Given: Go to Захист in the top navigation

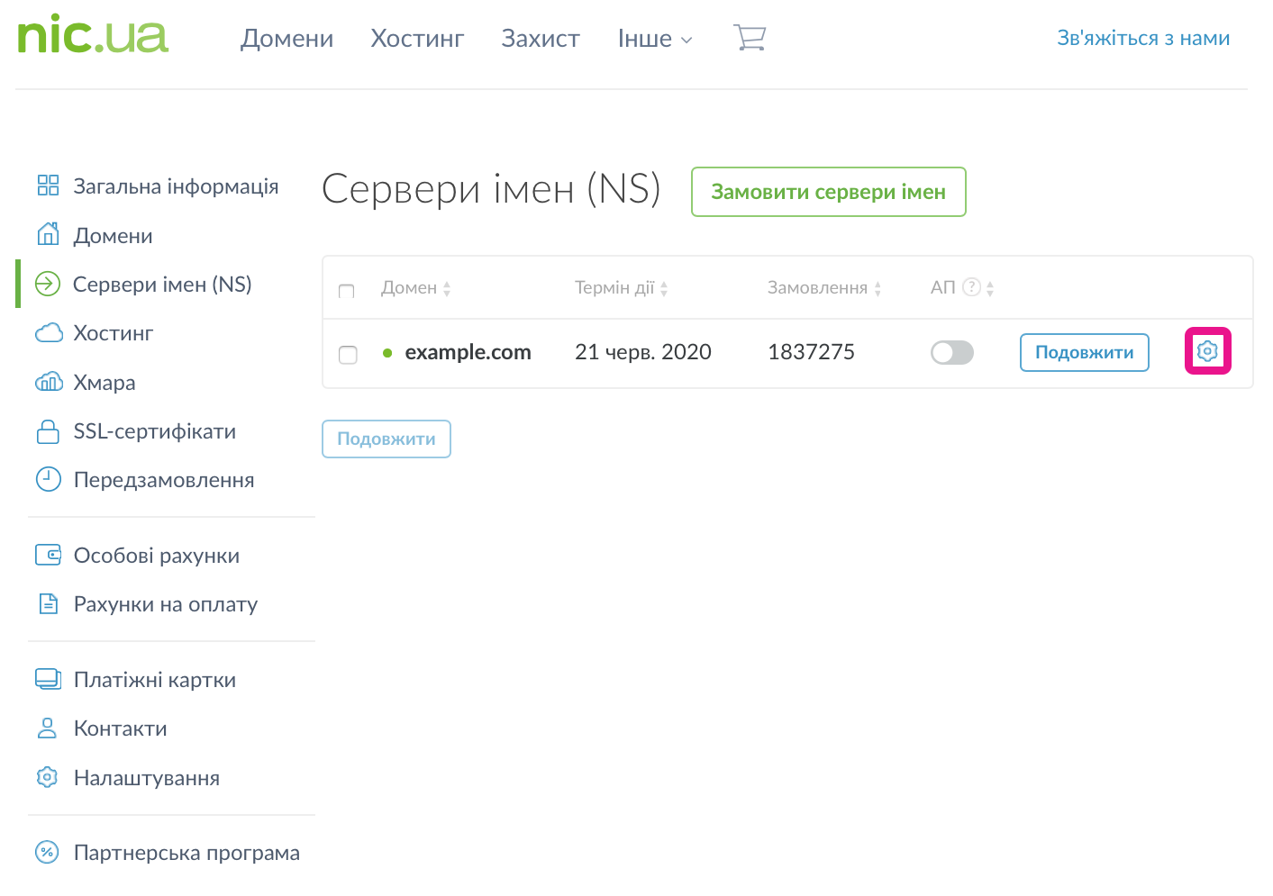Looking at the screenshot, I should (x=541, y=39).
